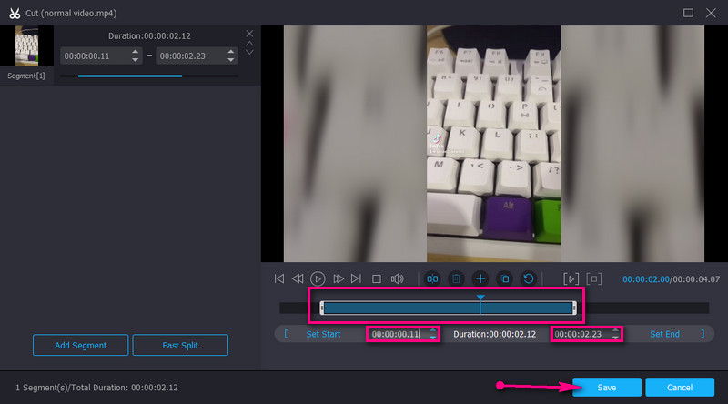Save the cut settings
This screenshot has height=404, width=728.
pyautogui.click(x=607, y=388)
